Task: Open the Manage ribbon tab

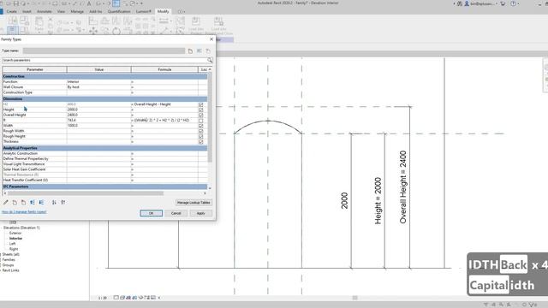Action: pos(77,11)
